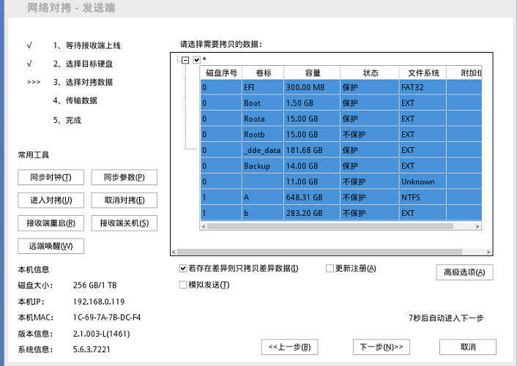This screenshot has width=517, height=366.
Task: Click 同步参数(P) button
Action: coord(124,177)
